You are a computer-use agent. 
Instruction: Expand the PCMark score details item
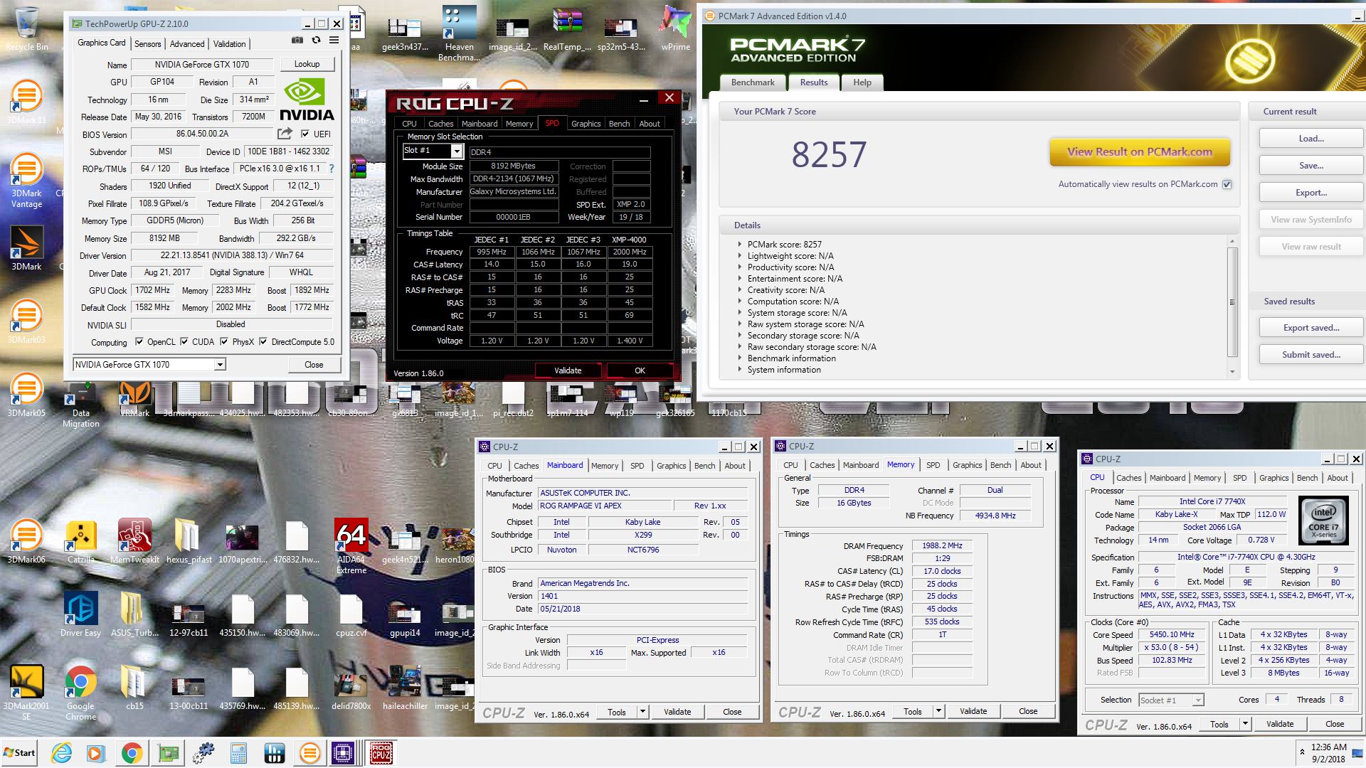[x=740, y=245]
